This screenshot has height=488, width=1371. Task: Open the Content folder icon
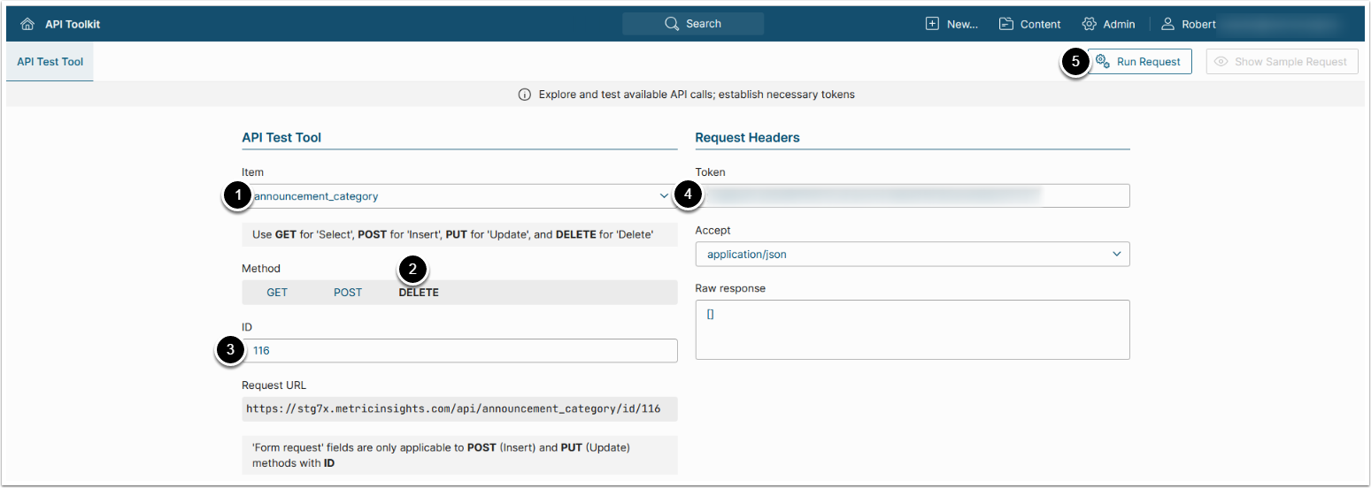click(x=1006, y=24)
